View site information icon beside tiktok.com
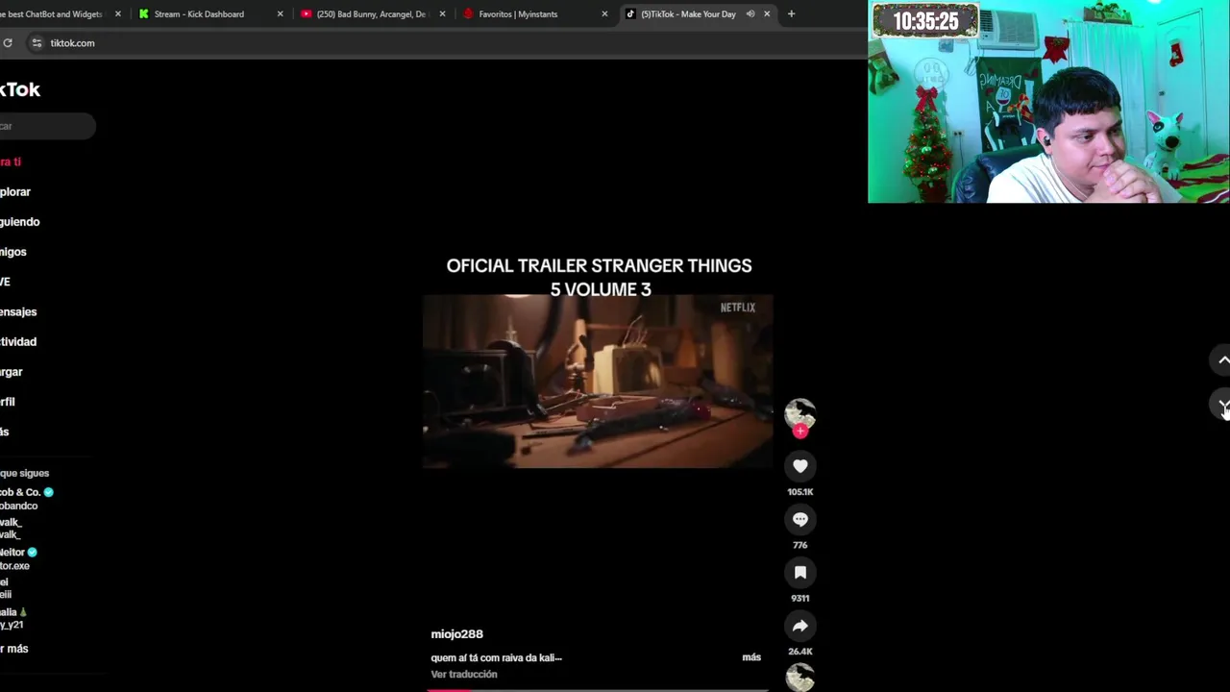The height and width of the screenshot is (692, 1230). (x=37, y=42)
